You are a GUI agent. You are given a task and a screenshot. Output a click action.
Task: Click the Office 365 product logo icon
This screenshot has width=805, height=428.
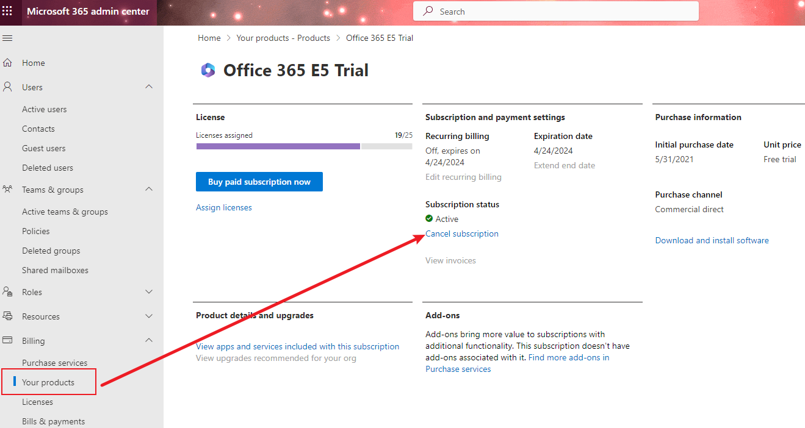(x=208, y=70)
